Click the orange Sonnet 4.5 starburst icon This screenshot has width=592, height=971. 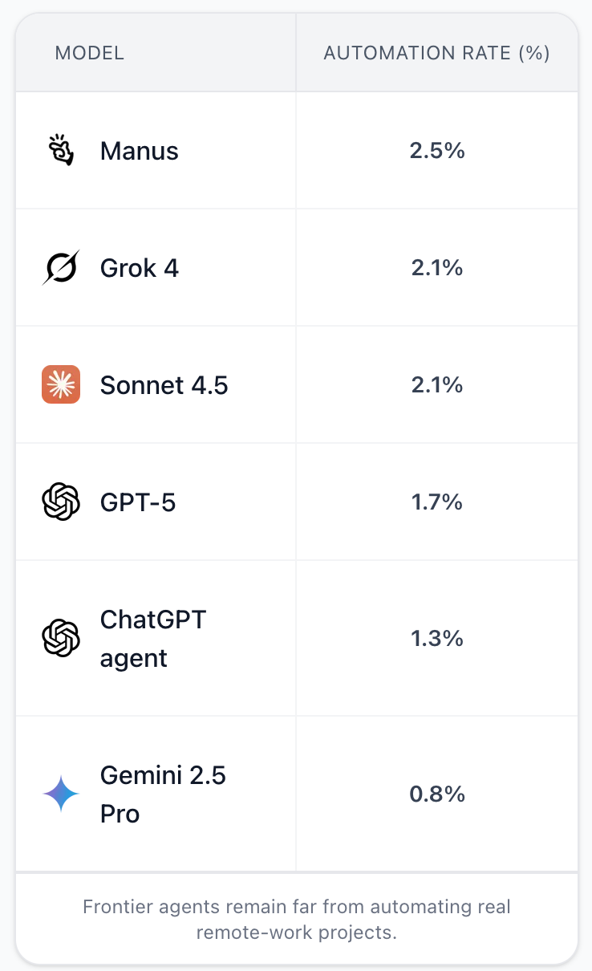pos(61,384)
